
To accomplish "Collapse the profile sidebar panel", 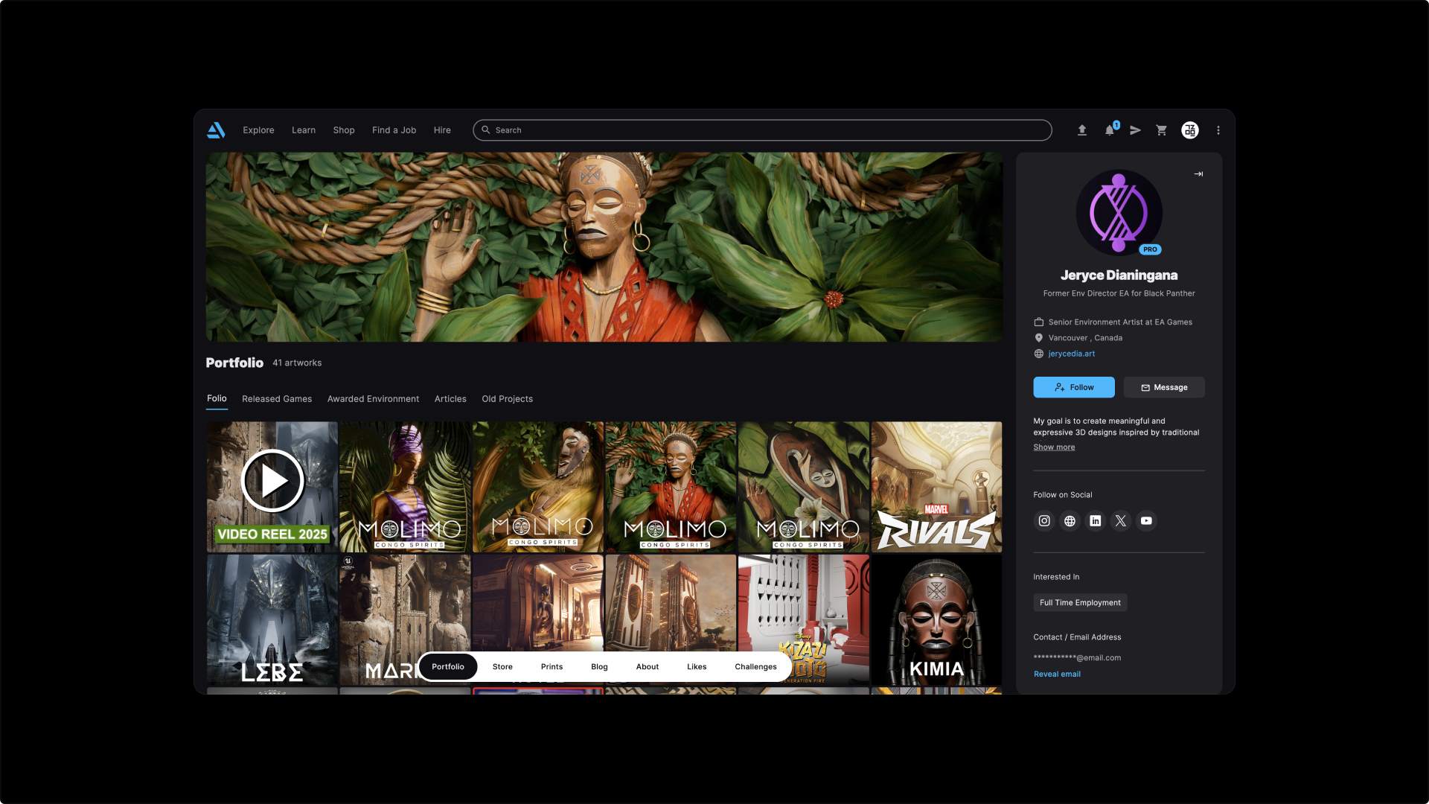I will (1198, 174).
